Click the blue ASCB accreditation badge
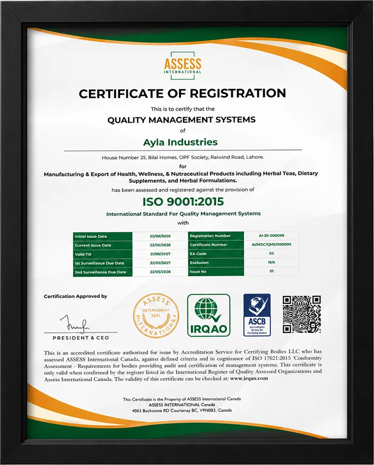The image size is (374, 465). [257, 315]
